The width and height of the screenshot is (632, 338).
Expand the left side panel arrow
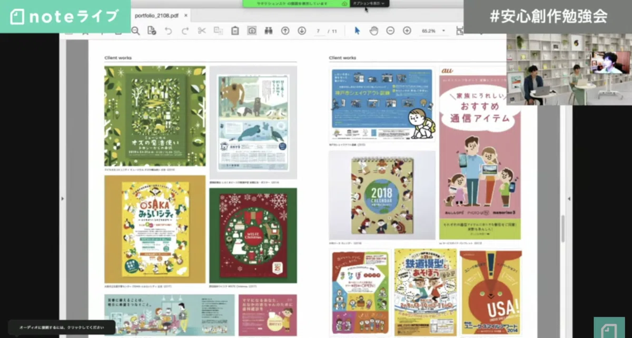[x=63, y=198]
